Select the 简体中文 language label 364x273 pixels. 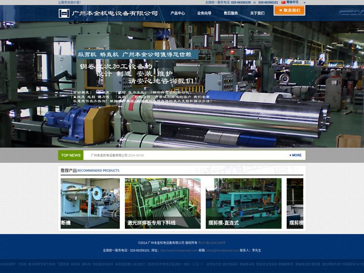(293, 2)
